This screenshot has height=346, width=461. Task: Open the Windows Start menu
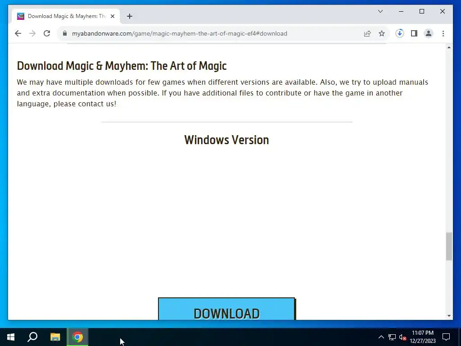click(x=11, y=337)
